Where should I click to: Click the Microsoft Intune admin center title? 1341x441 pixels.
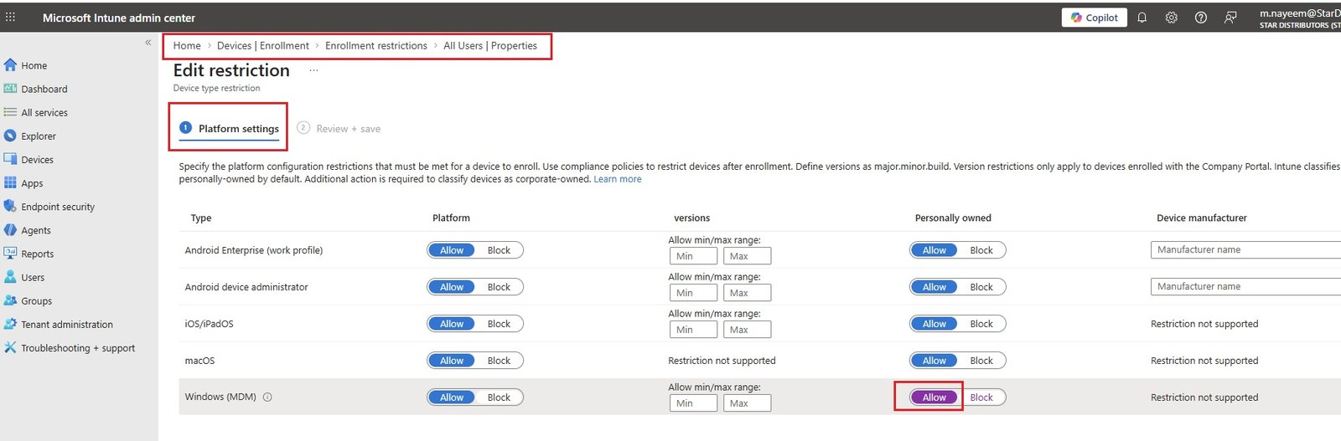coord(119,18)
